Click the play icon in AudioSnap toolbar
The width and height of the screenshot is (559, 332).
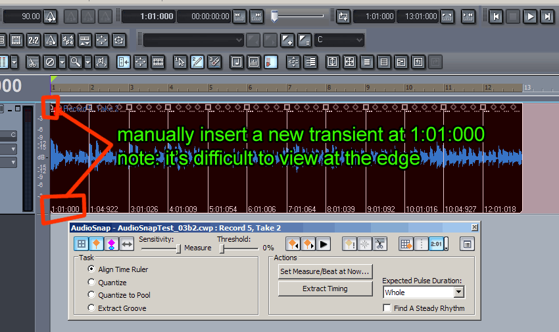tap(323, 244)
